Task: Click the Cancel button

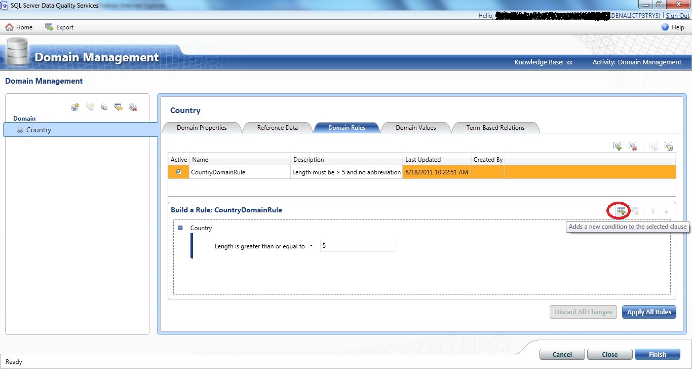Action: tap(562, 354)
